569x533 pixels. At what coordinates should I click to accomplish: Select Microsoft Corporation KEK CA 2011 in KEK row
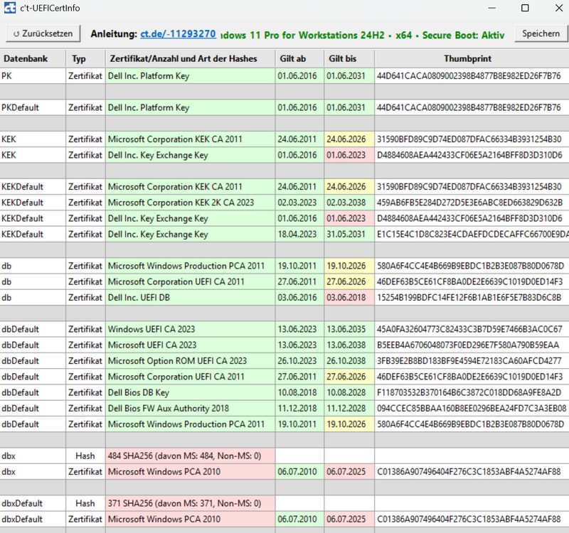pyautogui.click(x=190, y=139)
